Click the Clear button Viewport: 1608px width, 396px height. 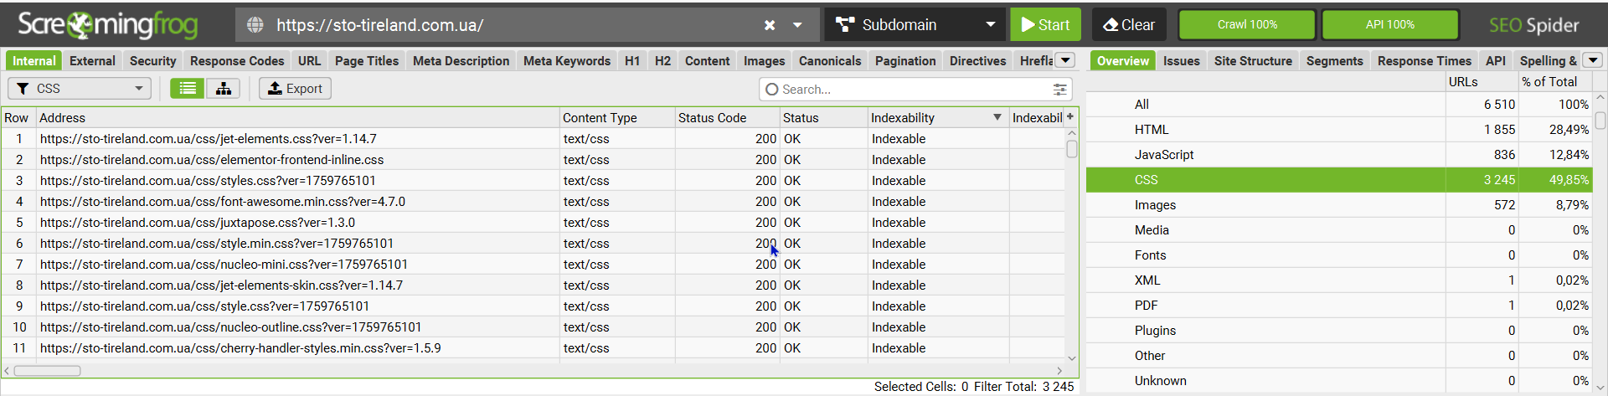[1129, 25]
